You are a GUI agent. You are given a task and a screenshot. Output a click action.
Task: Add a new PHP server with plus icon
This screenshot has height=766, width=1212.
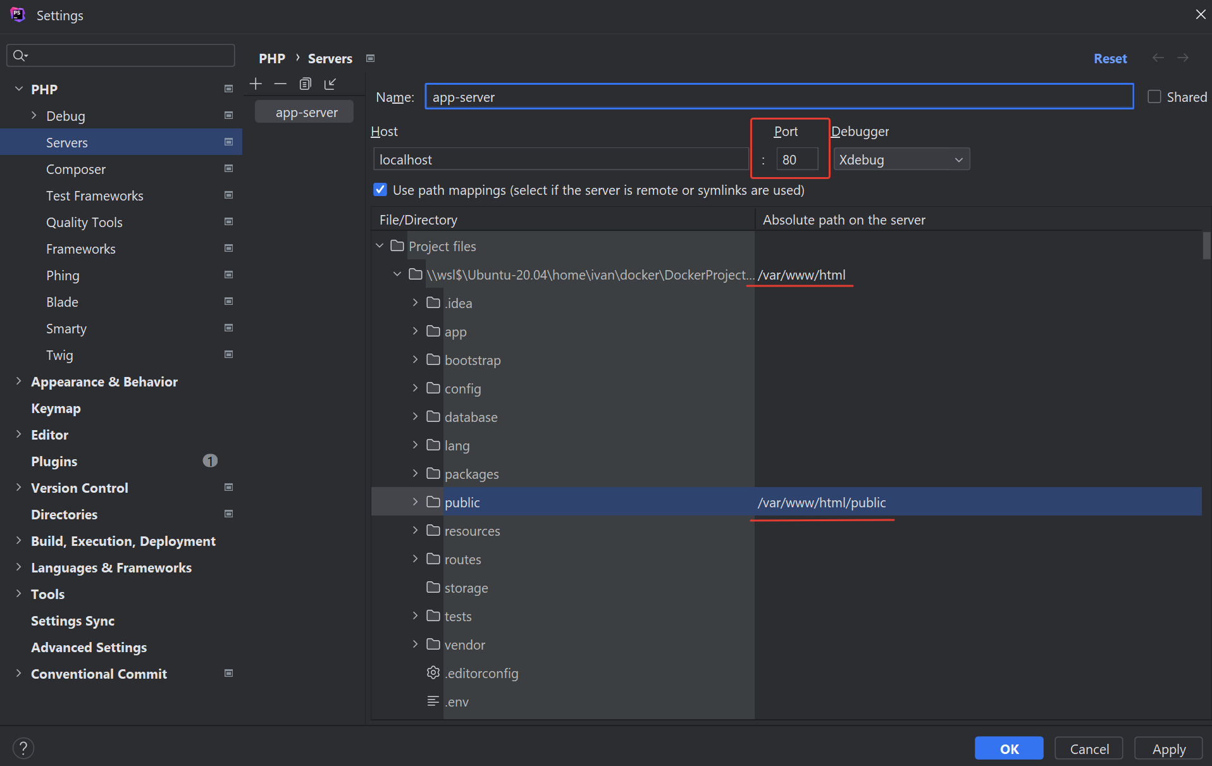pos(256,83)
